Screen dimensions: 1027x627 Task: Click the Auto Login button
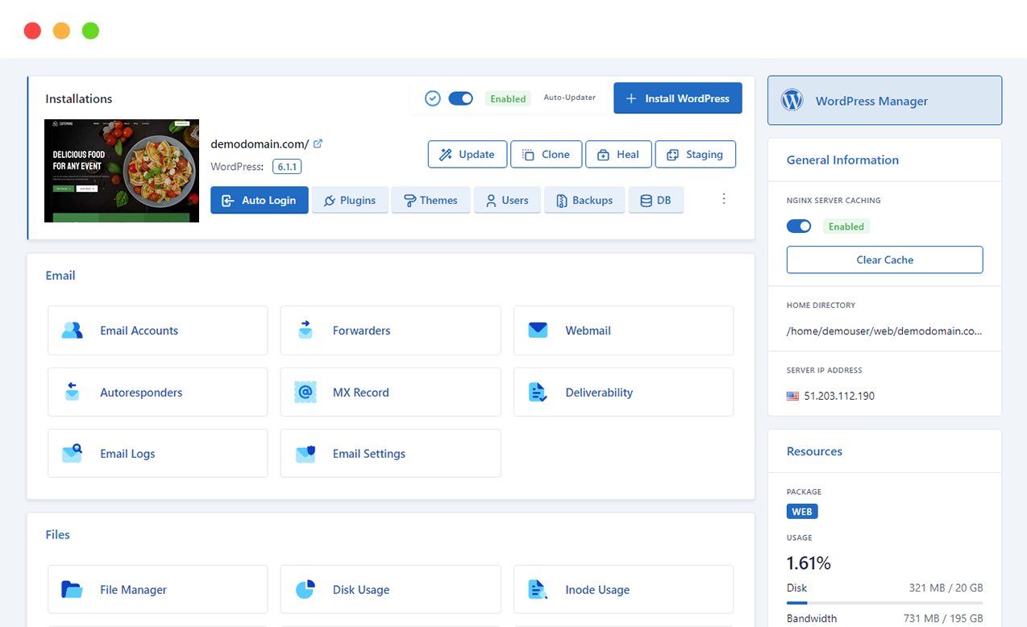click(259, 201)
